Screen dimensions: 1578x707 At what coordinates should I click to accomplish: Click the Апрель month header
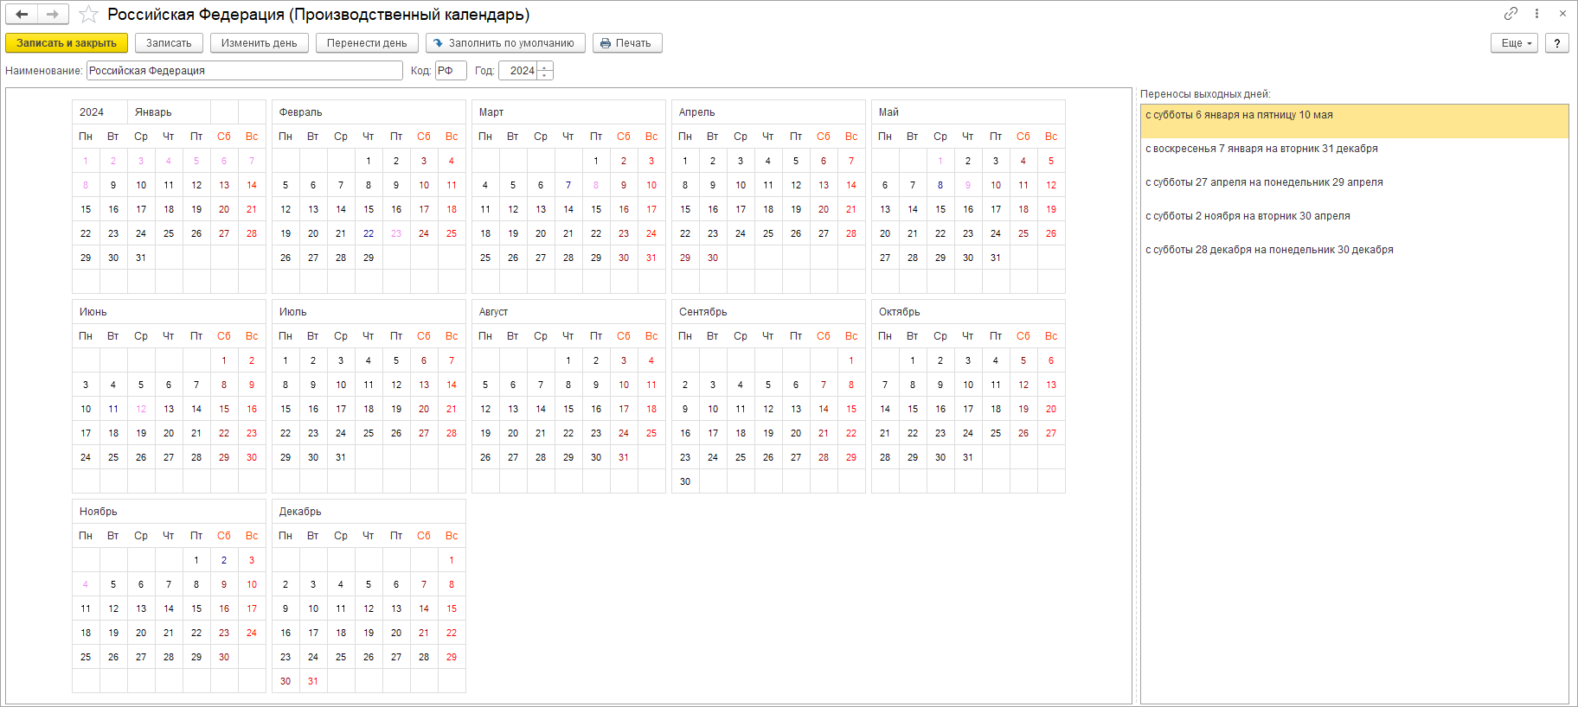[769, 112]
